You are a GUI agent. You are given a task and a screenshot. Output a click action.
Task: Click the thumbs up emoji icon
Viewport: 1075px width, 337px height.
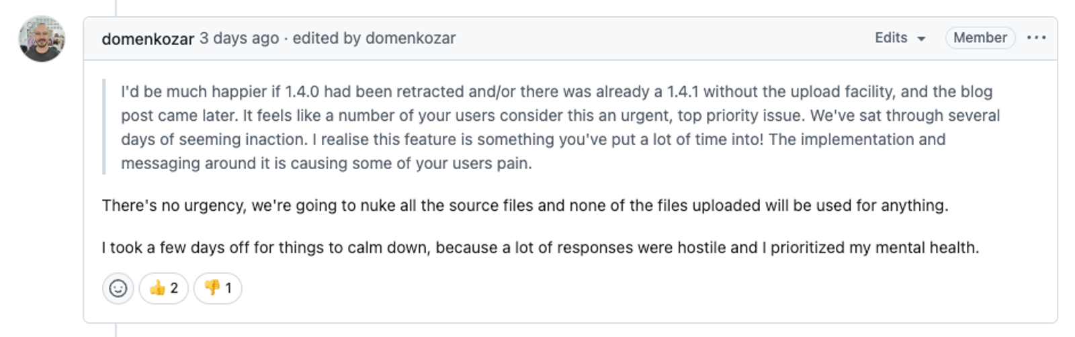[157, 289]
